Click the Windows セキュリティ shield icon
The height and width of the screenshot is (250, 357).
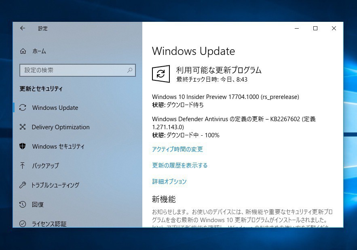23,146
